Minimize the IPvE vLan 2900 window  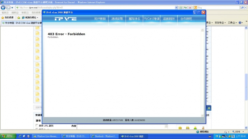tap(195, 12)
